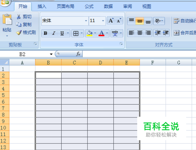Select the Format Painter brush
196x150 pixels.
[x=19, y=33]
